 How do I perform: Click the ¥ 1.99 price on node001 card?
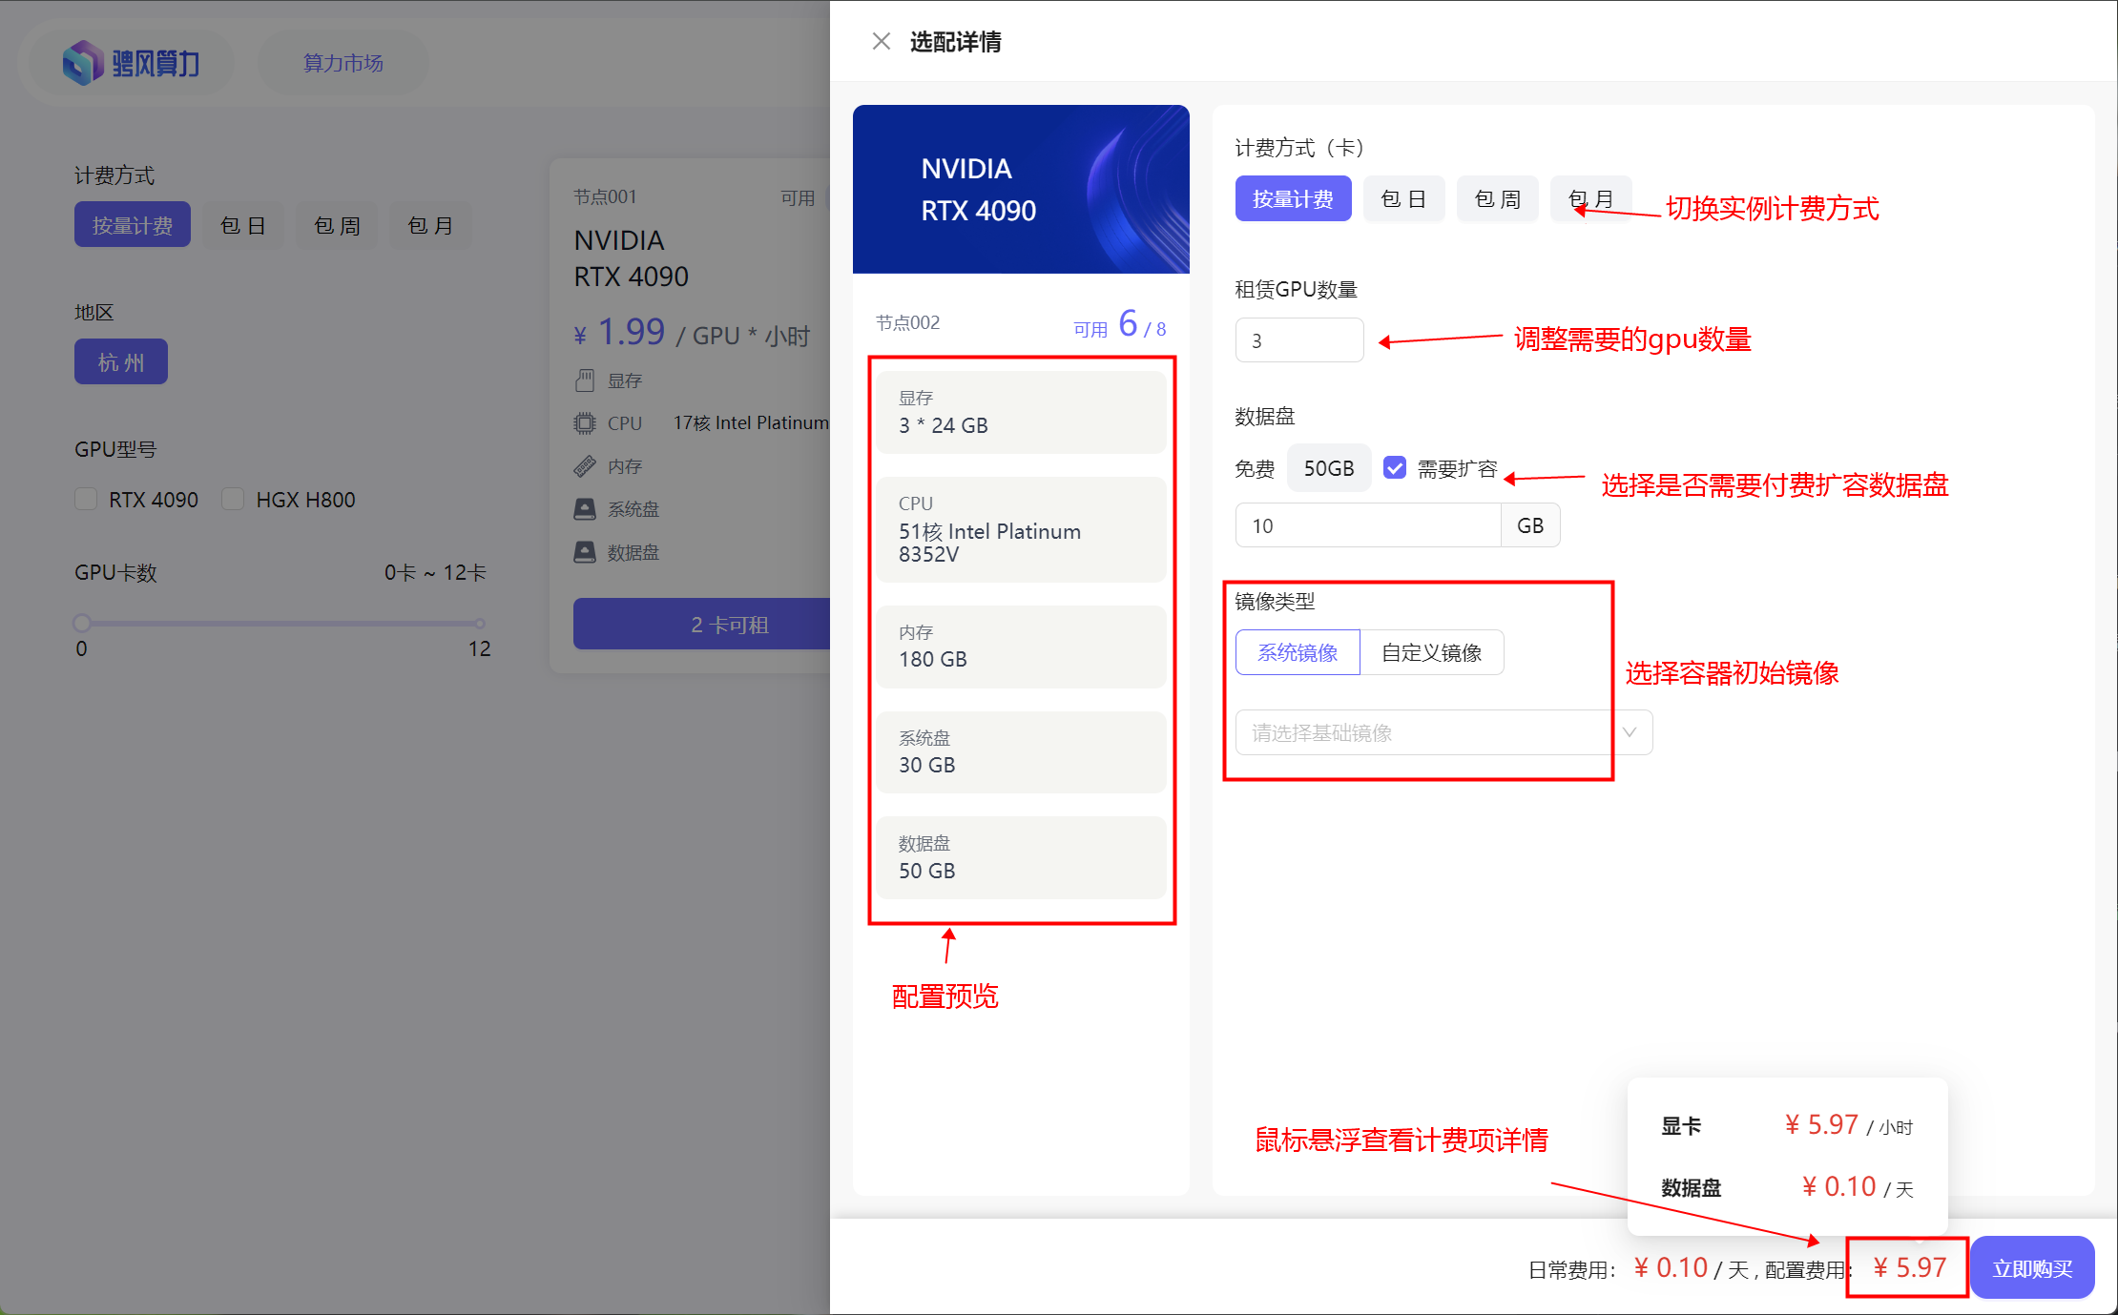[620, 333]
